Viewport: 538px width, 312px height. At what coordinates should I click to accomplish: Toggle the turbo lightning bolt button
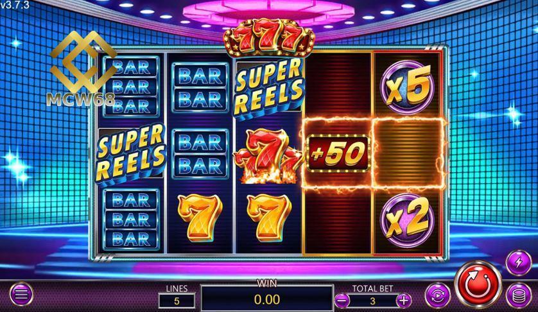pyautogui.click(x=519, y=263)
